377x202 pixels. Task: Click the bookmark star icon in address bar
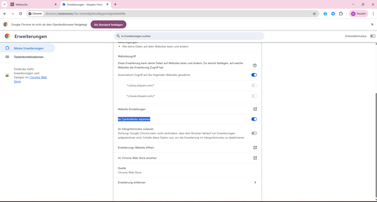pyautogui.click(x=314, y=14)
